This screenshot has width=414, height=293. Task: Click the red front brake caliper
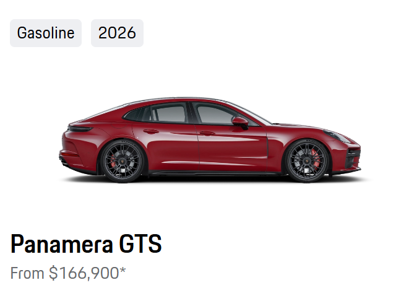(316, 158)
